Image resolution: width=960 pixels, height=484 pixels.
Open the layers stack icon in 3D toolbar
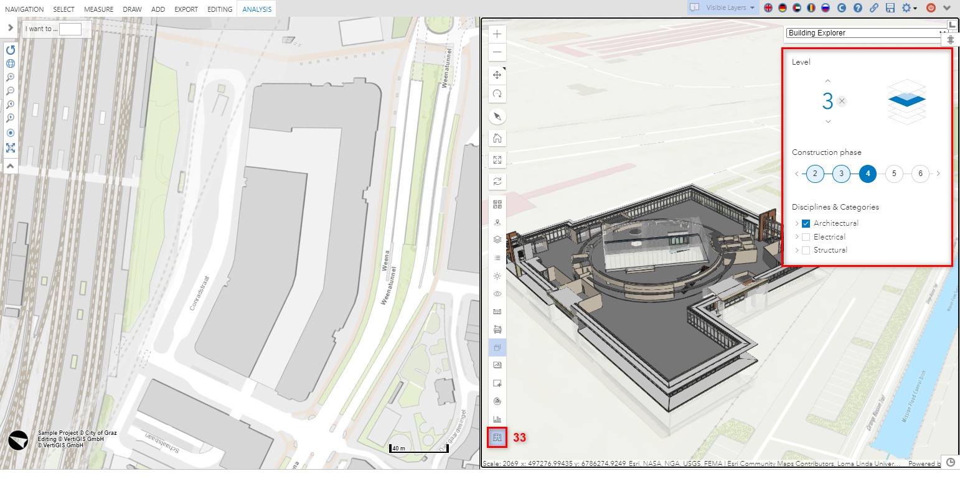[x=497, y=239]
